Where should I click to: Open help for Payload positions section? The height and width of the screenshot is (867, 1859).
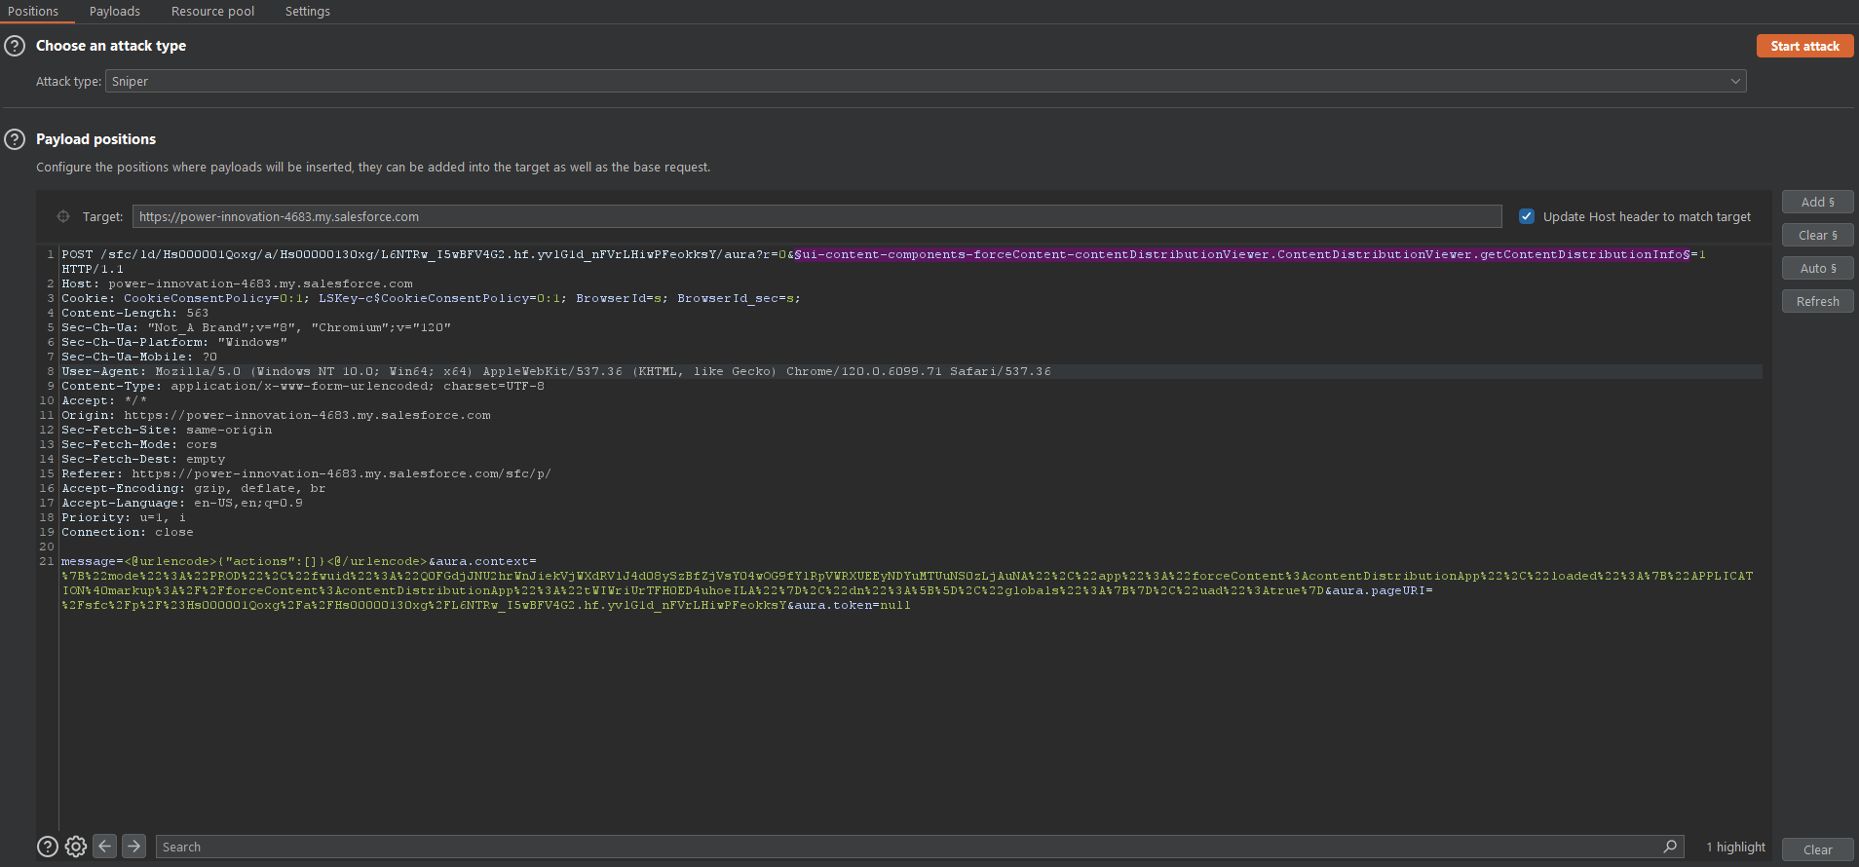(15, 139)
